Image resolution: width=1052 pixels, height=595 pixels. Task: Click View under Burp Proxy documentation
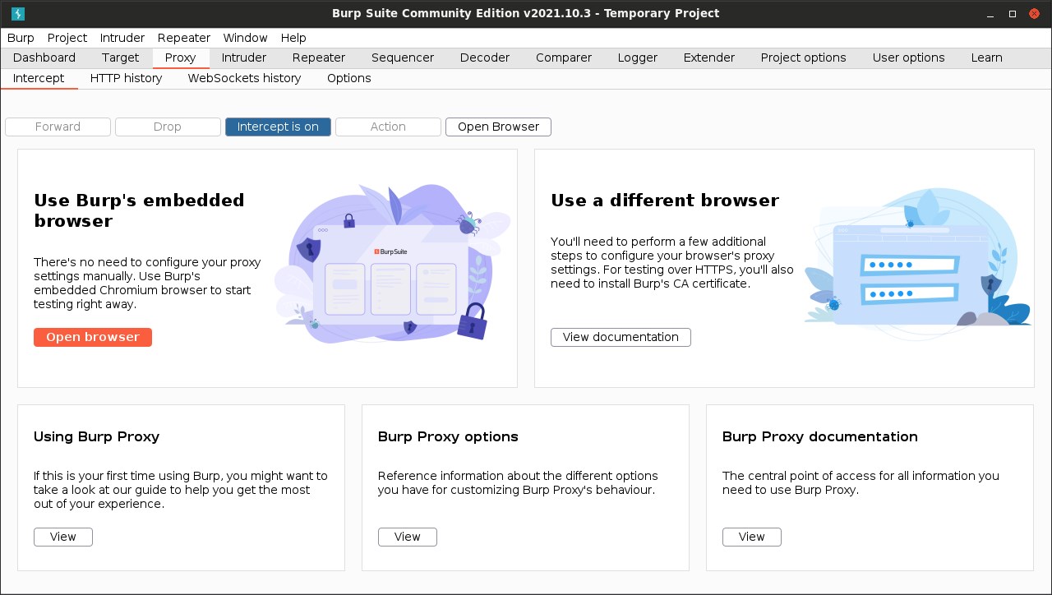[x=751, y=537]
